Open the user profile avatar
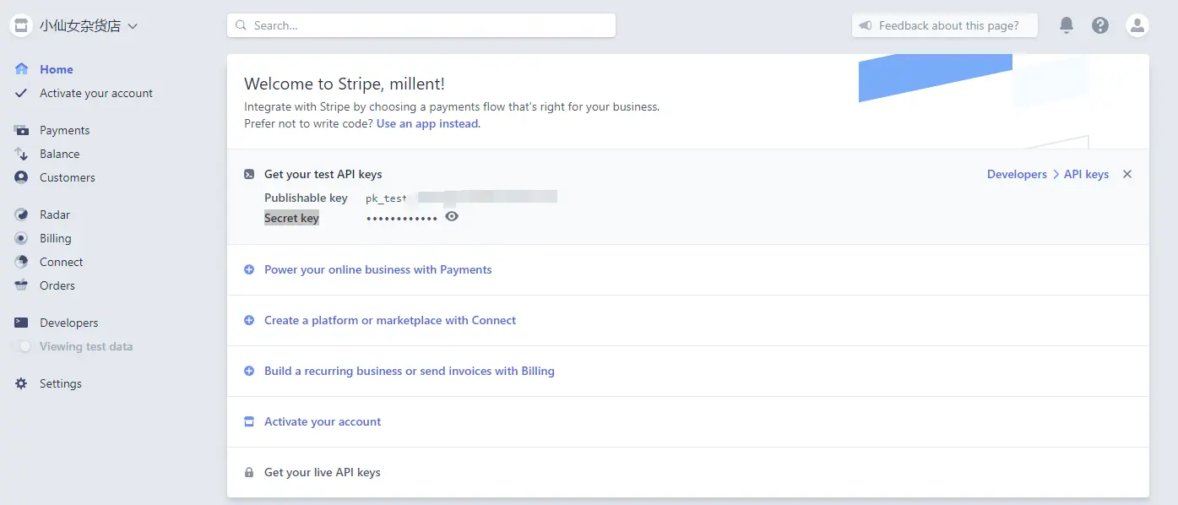This screenshot has width=1178, height=505. (x=1137, y=25)
